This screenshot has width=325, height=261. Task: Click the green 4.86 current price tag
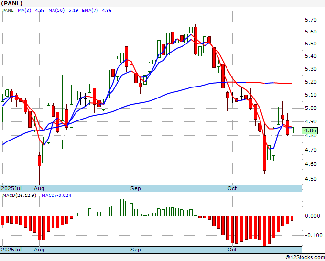coord(310,130)
